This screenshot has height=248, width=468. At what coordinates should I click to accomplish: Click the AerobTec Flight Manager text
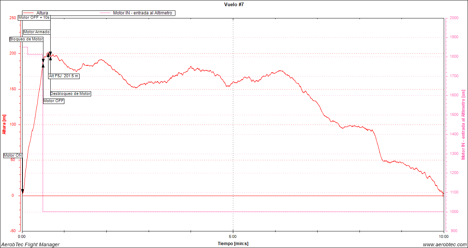[30, 244]
